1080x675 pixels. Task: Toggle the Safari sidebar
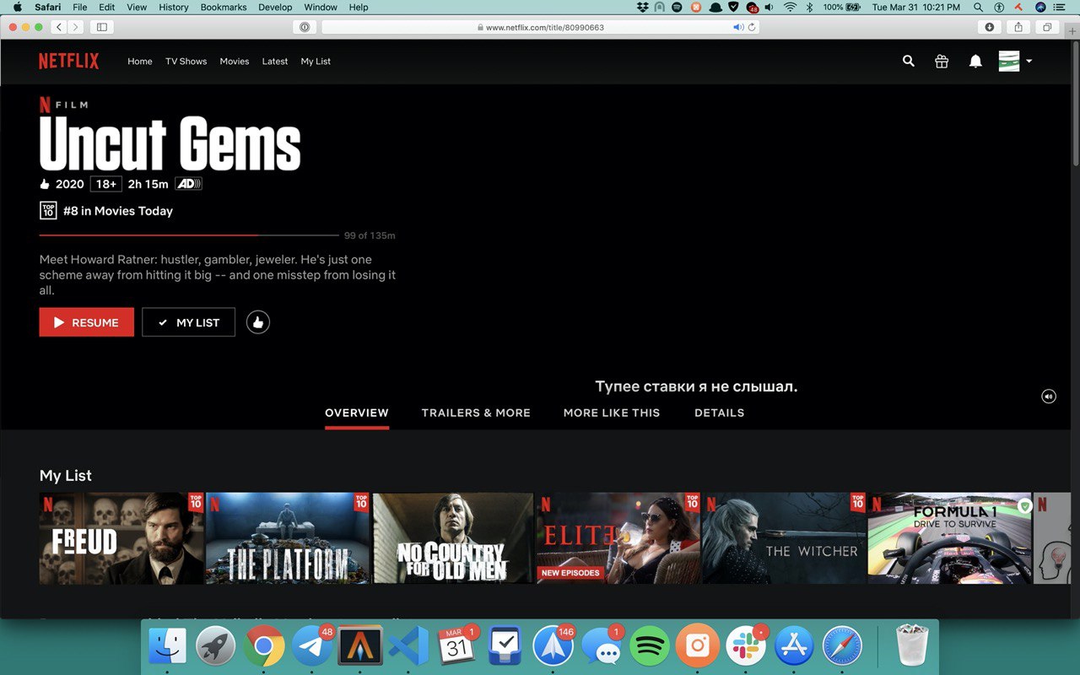102,27
